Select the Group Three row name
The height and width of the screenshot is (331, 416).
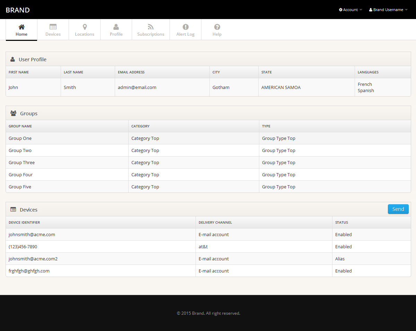pyautogui.click(x=21, y=162)
